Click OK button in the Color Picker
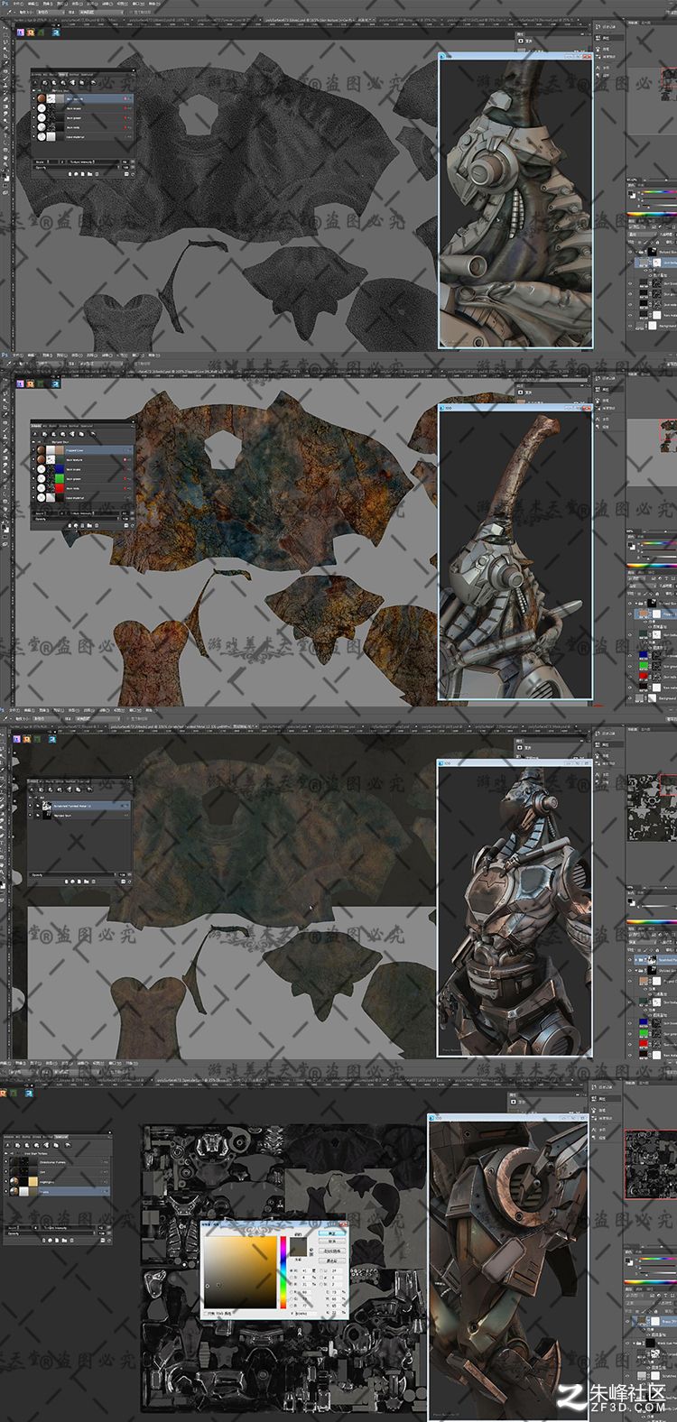Image resolution: width=677 pixels, height=1422 pixels. click(332, 1233)
